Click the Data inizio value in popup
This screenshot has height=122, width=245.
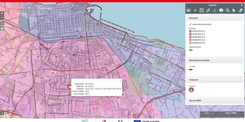tap(89, 84)
